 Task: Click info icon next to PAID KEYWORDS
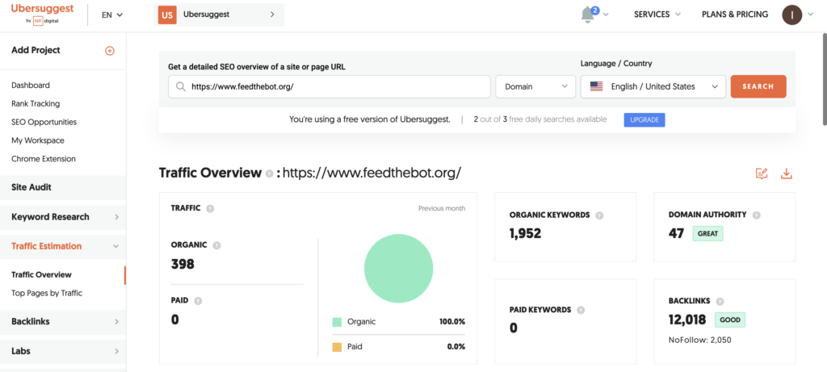coord(581,311)
